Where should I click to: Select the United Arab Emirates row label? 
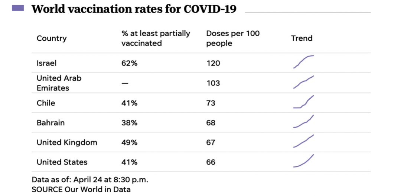59,83
